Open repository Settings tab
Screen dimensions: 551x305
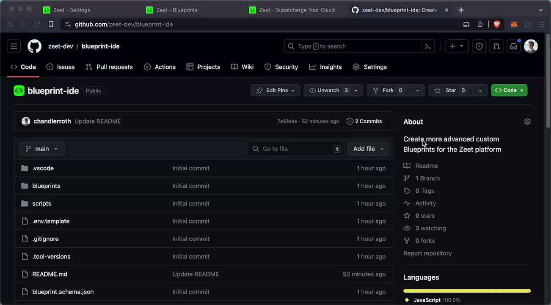[370, 67]
